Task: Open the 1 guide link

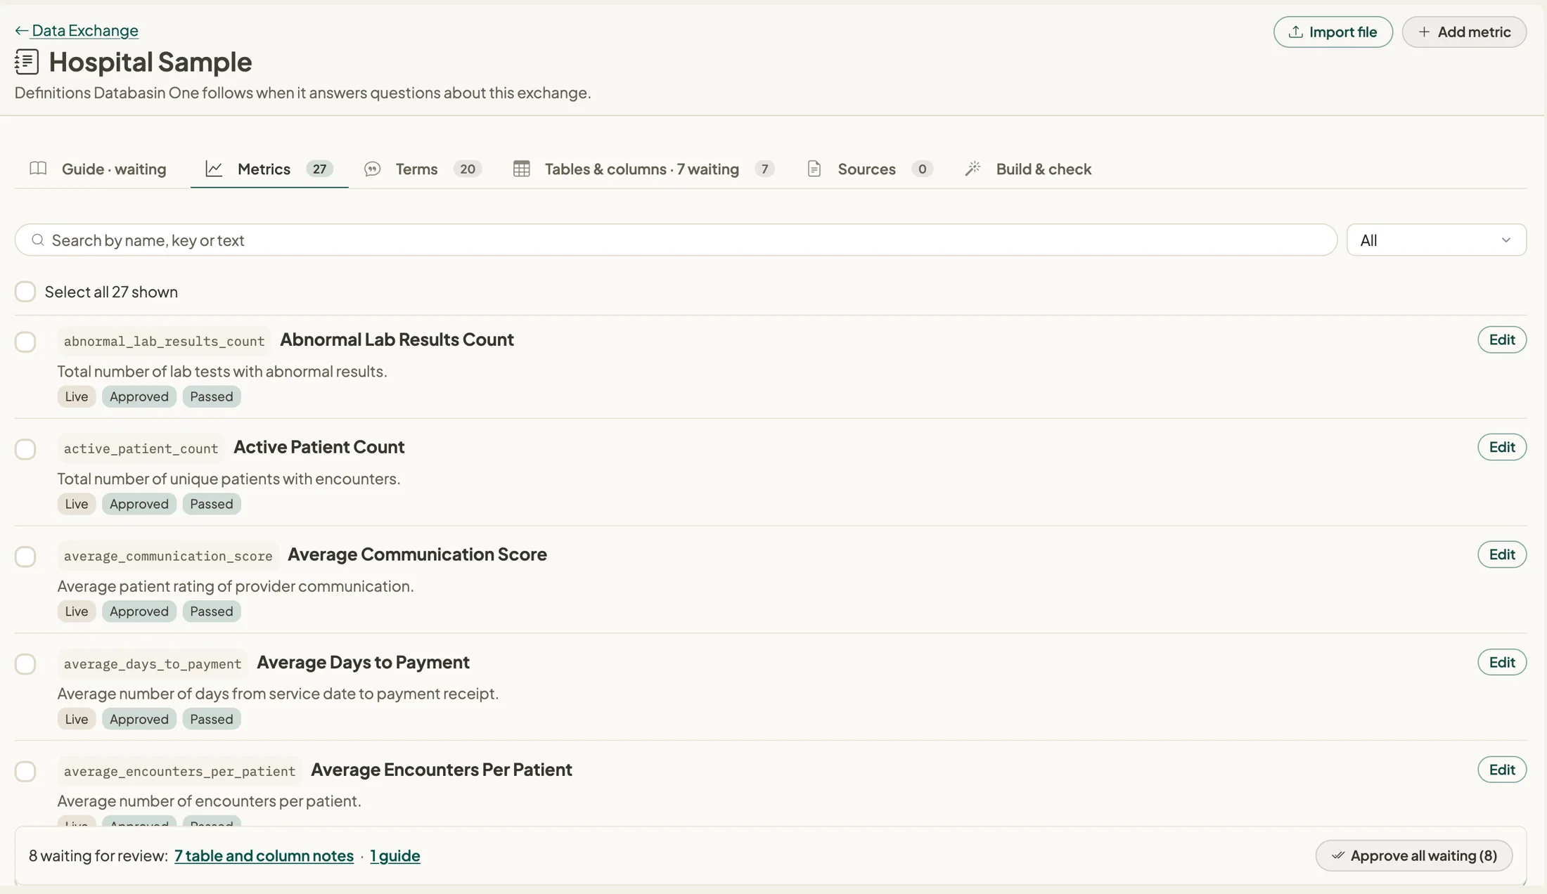Action: 395,855
